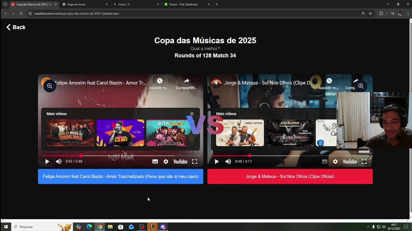Zoom the left video with magnifier icon

(50, 86)
